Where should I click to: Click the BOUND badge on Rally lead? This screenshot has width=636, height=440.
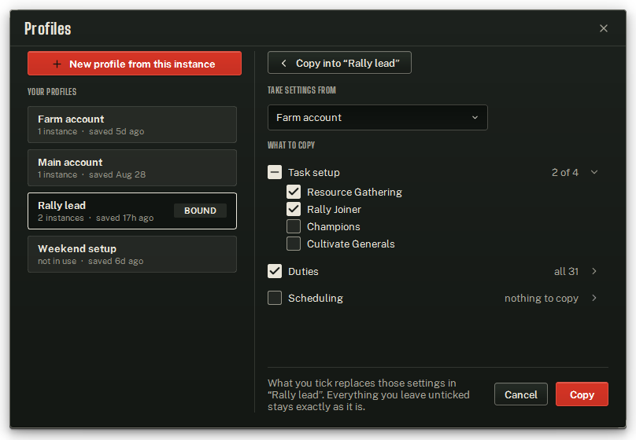coord(200,211)
